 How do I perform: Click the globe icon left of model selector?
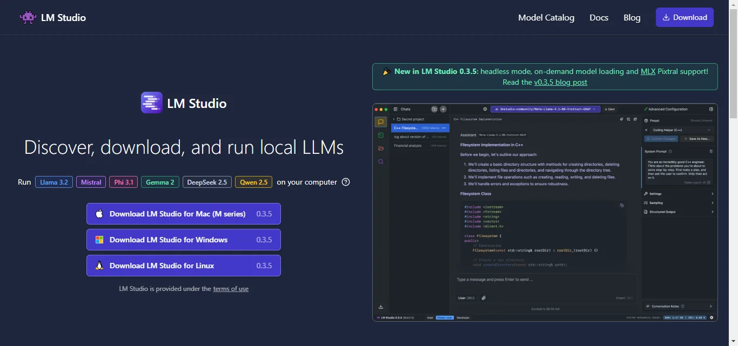point(485,109)
